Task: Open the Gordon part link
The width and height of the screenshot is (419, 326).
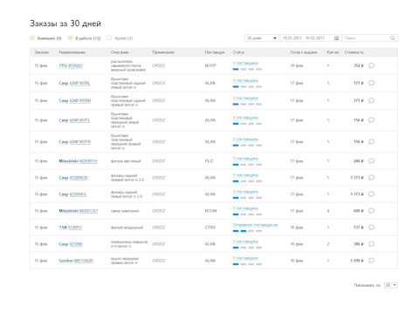Action: click(76, 261)
